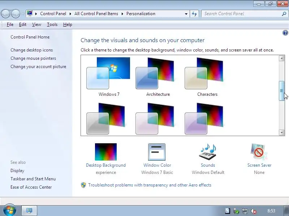The height and width of the screenshot is (216, 289).
Task: Click the Desktop Background link
Action: click(106, 165)
